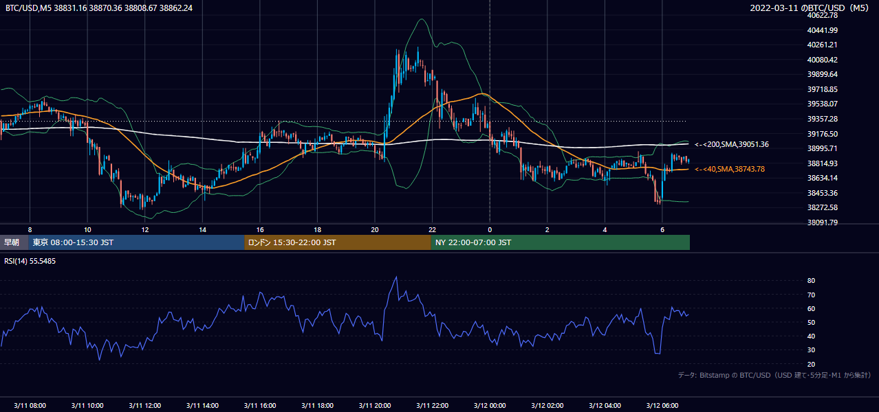
Task: Click RSI axis level 30
Action: pos(812,350)
